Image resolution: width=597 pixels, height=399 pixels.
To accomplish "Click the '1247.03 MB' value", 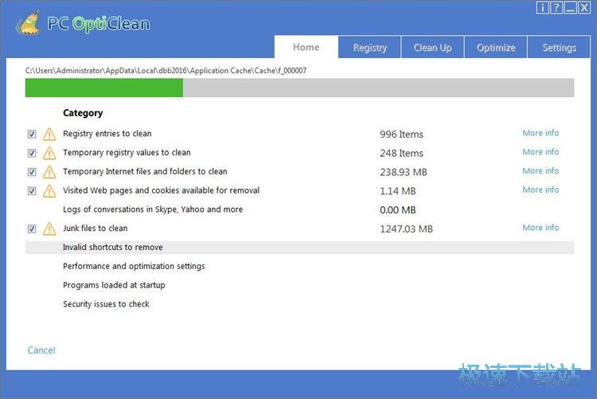I will (x=406, y=229).
